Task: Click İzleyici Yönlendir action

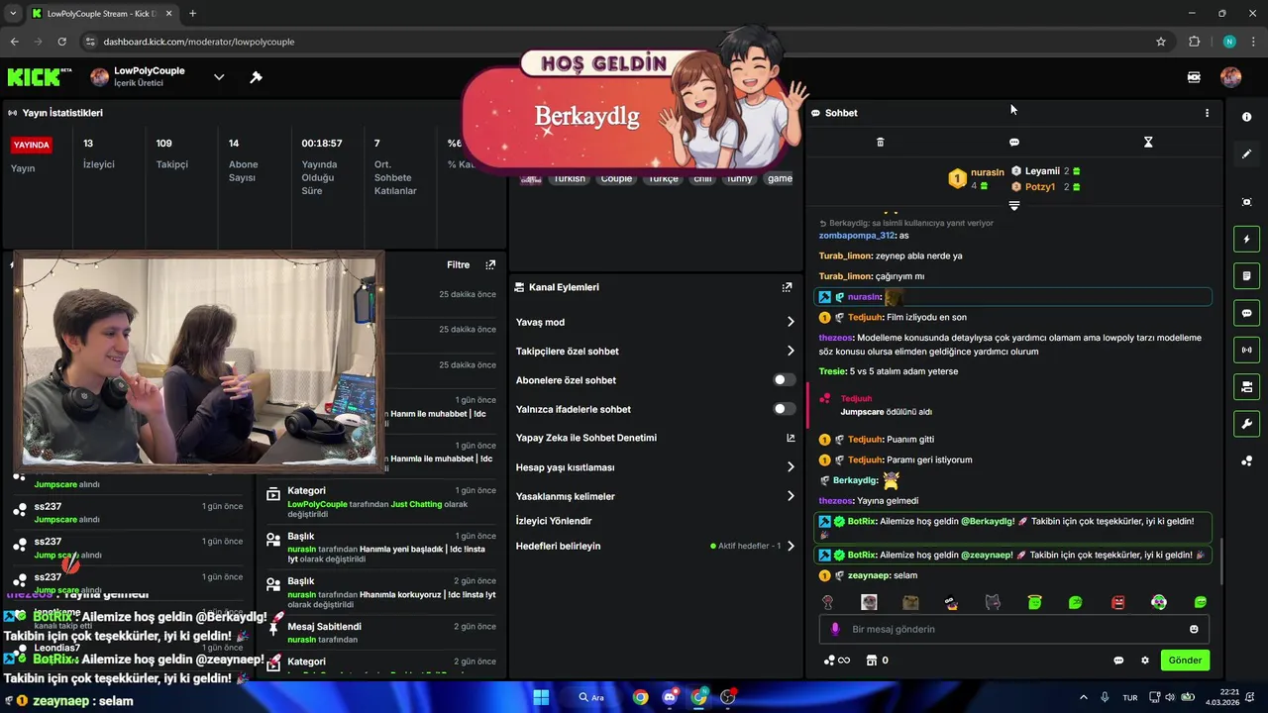Action: coord(554,521)
